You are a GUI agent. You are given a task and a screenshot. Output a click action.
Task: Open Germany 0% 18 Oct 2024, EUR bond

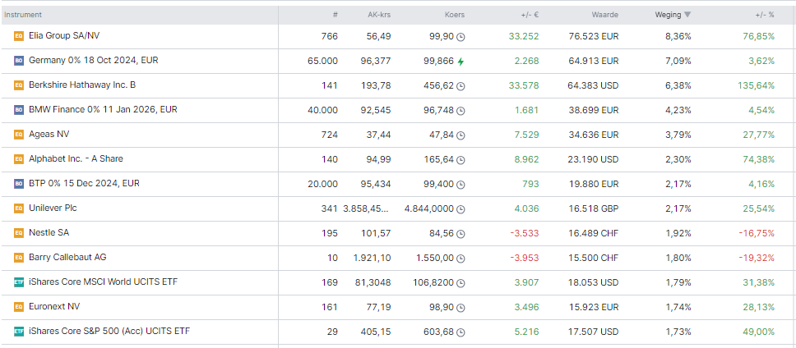tap(94, 60)
